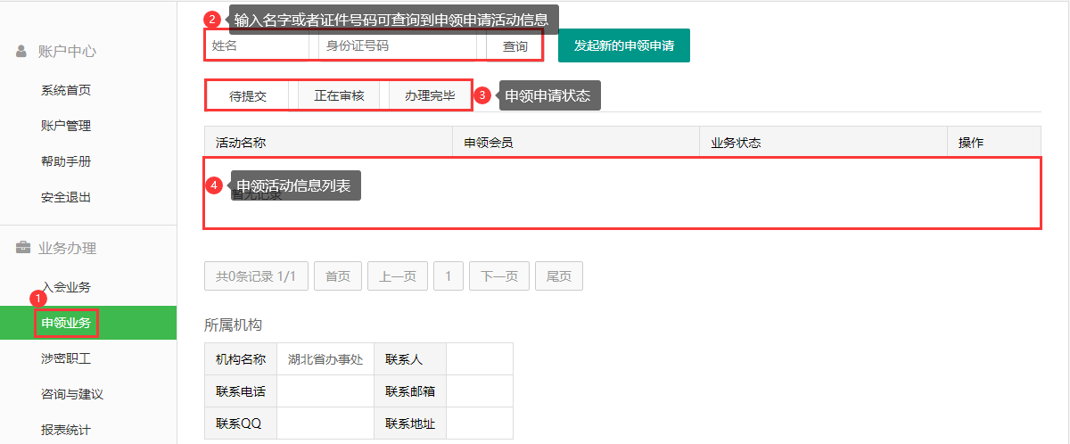This screenshot has height=444, width=1070.
Task: Click the 机构名称 label cell
Action: (x=241, y=359)
